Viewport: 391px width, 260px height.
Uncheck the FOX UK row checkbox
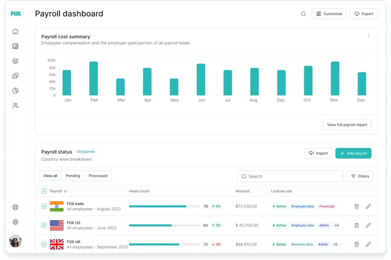pyautogui.click(x=44, y=244)
